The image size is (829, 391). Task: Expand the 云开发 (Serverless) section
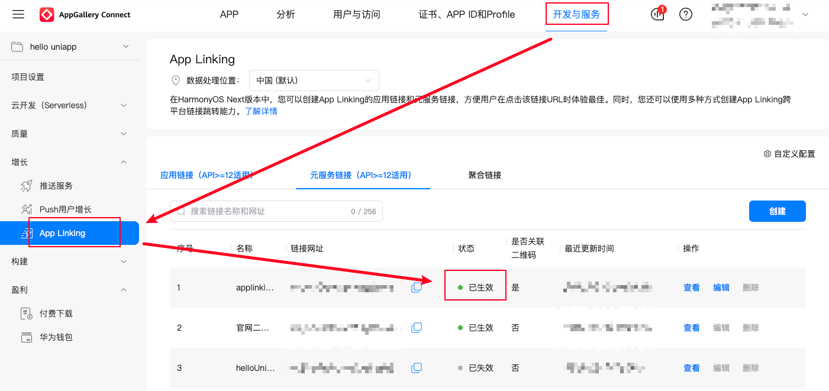click(124, 105)
